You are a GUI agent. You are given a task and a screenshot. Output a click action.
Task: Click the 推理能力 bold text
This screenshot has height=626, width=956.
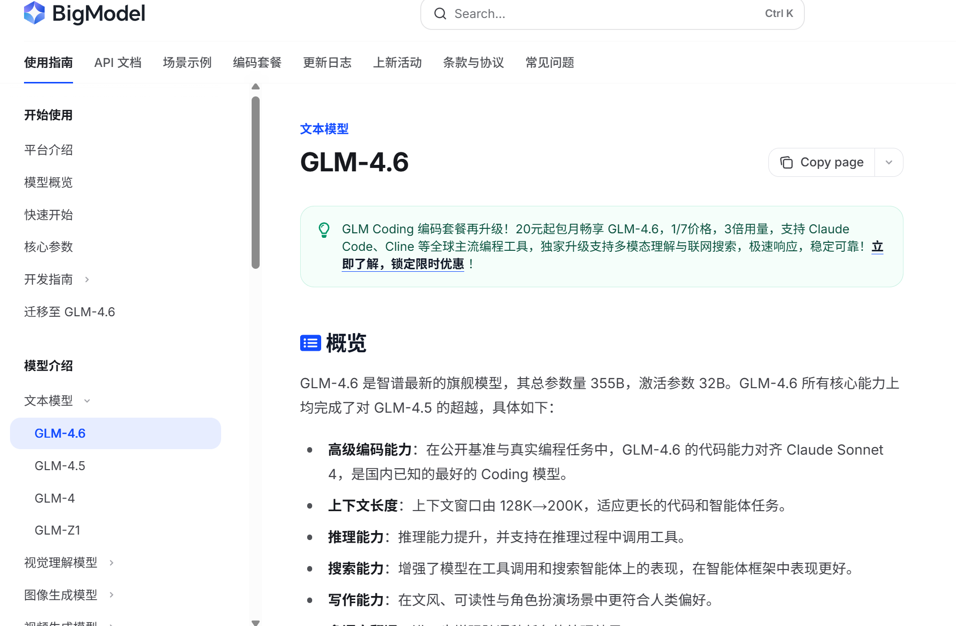click(x=356, y=537)
